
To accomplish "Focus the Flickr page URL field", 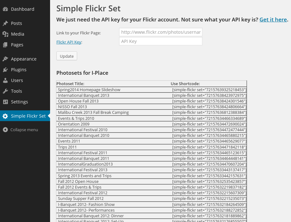I will pos(161,32).
